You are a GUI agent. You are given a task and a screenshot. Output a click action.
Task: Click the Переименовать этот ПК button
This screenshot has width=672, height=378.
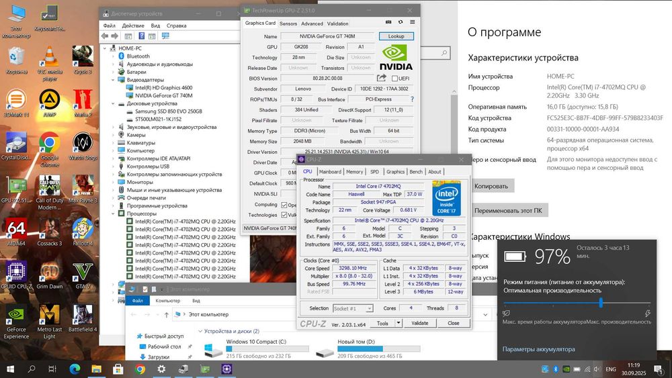coord(508,211)
